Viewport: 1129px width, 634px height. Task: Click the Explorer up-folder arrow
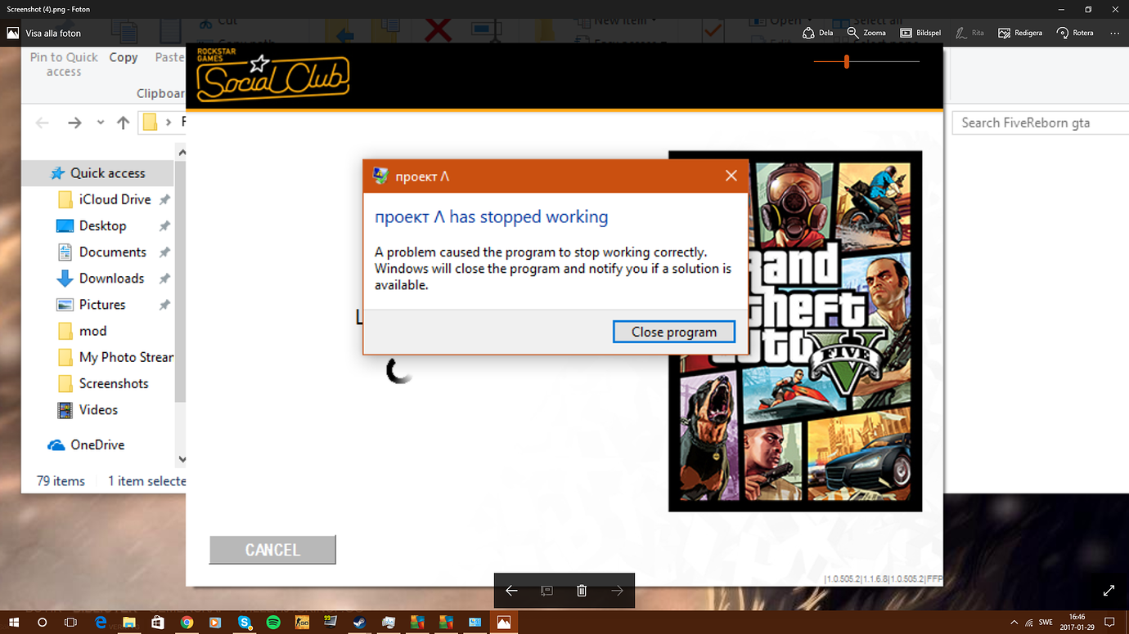[123, 123]
